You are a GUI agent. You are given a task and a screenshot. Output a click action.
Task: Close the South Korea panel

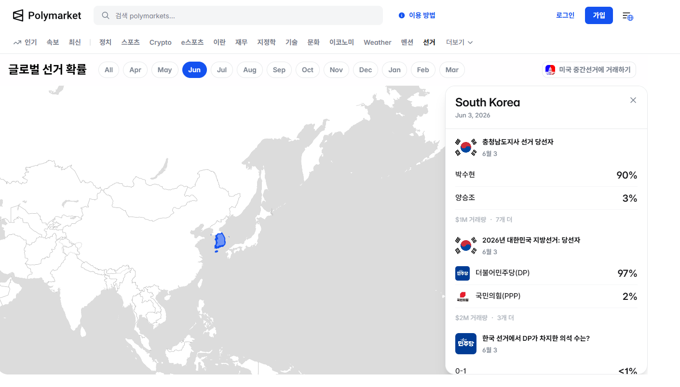pyautogui.click(x=633, y=100)
